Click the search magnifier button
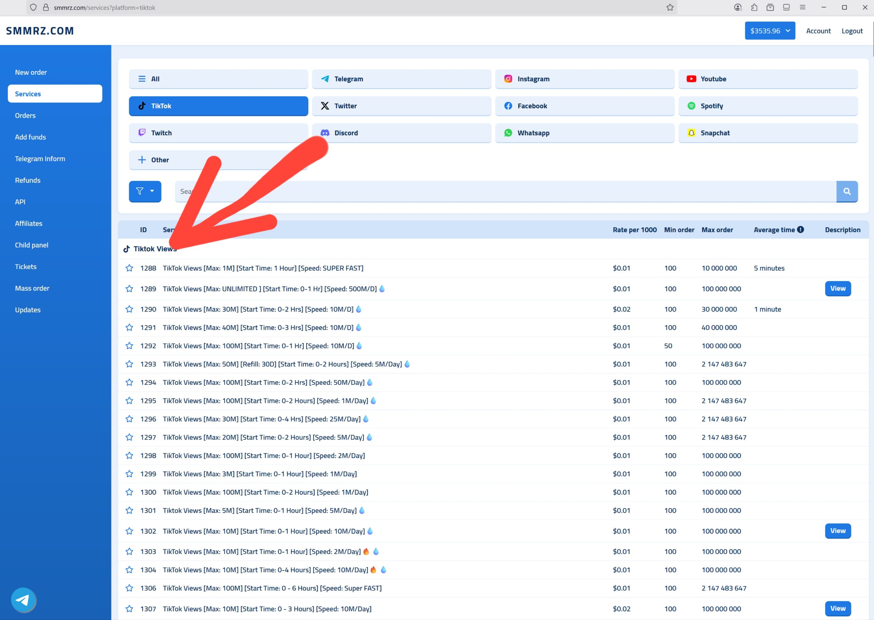This screenshot has height=620, width=874. point(847,191)
